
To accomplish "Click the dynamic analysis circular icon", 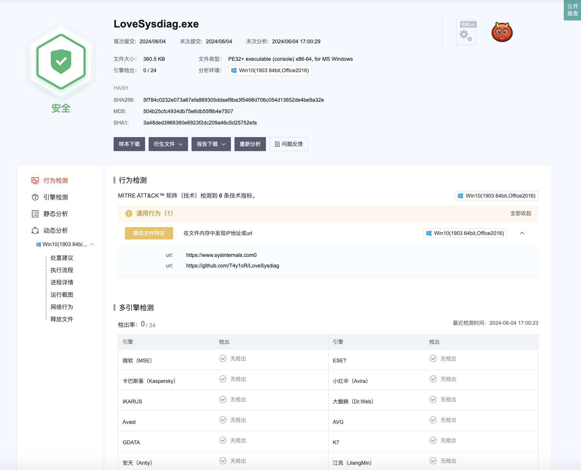I will coord(35,231).
